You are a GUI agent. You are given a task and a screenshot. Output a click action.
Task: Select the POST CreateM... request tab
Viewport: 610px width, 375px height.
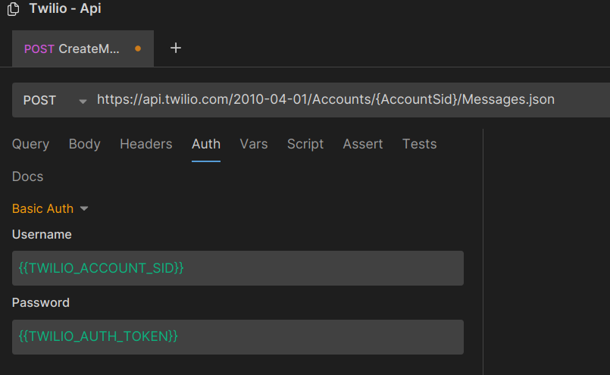point(83,48)
